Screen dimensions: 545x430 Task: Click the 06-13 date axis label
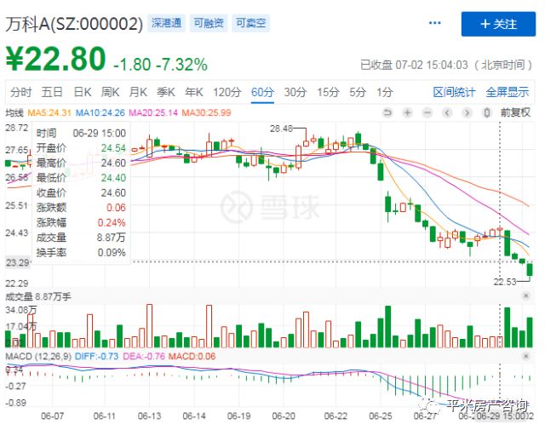pos(149,416)
